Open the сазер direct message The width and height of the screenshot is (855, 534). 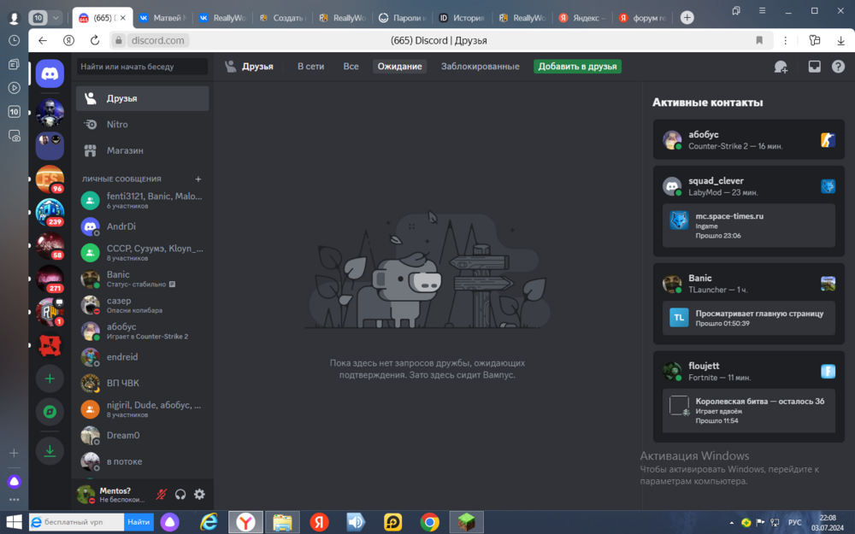(x=142, y=305)
